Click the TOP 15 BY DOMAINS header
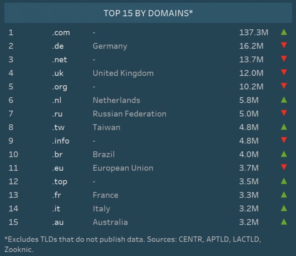 (148, 13)
